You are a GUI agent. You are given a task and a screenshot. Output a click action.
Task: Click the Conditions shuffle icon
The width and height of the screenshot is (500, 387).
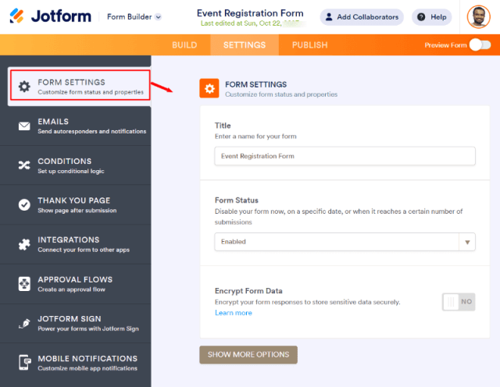[24, 165]
